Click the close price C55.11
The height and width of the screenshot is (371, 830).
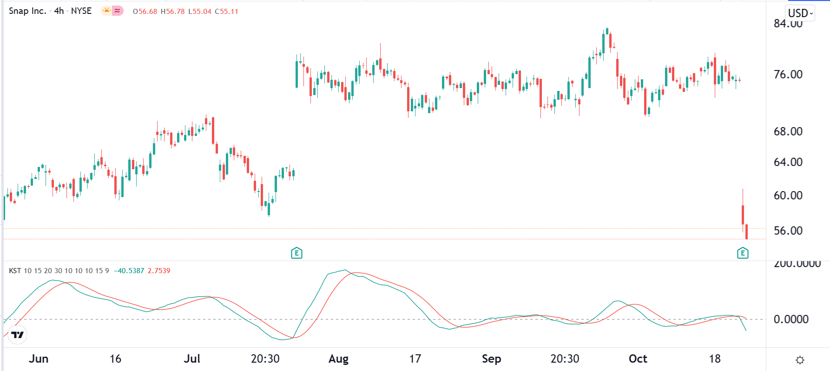[226, 11]
